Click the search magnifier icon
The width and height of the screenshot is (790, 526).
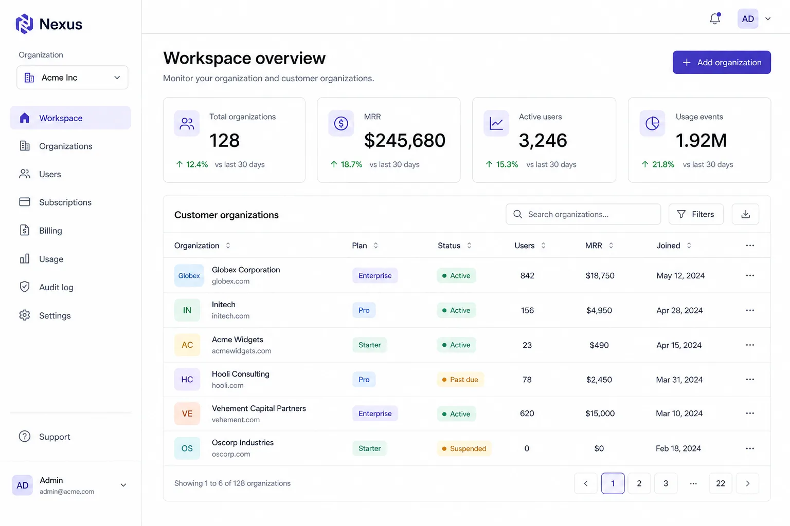coord(517,214)
